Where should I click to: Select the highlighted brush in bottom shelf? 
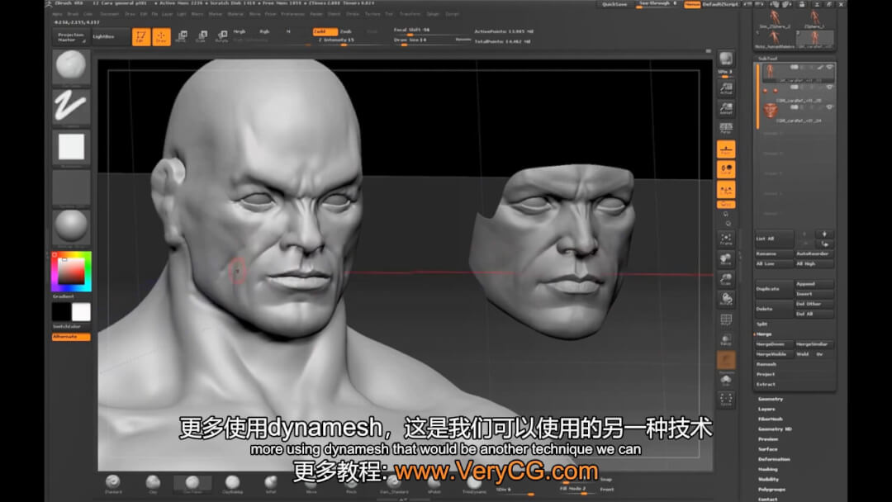pos(192,484)
